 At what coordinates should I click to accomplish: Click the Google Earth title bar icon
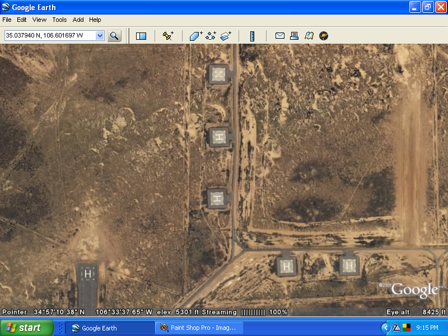pos(6,7)
